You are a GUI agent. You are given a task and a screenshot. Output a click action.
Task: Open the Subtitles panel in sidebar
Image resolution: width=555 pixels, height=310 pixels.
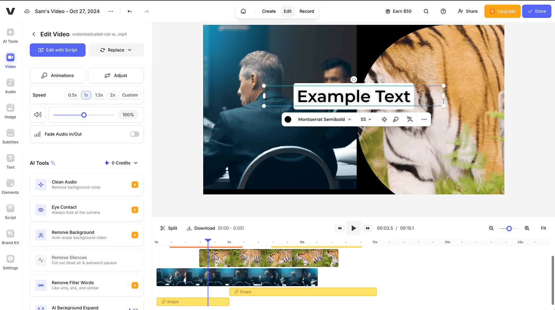(10, 136)
